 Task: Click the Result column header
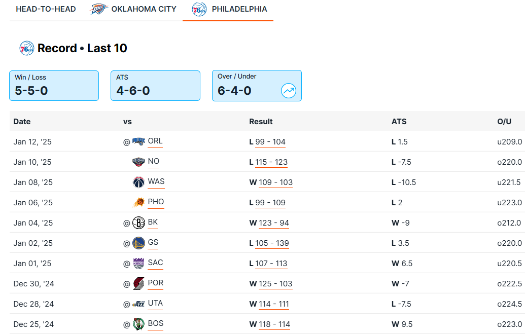[x=261, y=122]
